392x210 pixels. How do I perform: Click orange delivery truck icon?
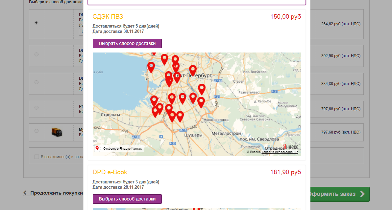click(x=57, y=132)
